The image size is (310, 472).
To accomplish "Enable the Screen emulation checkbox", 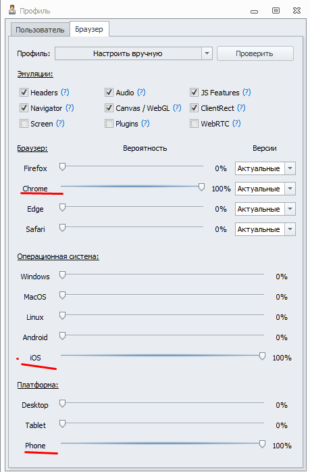I will 24,124.
